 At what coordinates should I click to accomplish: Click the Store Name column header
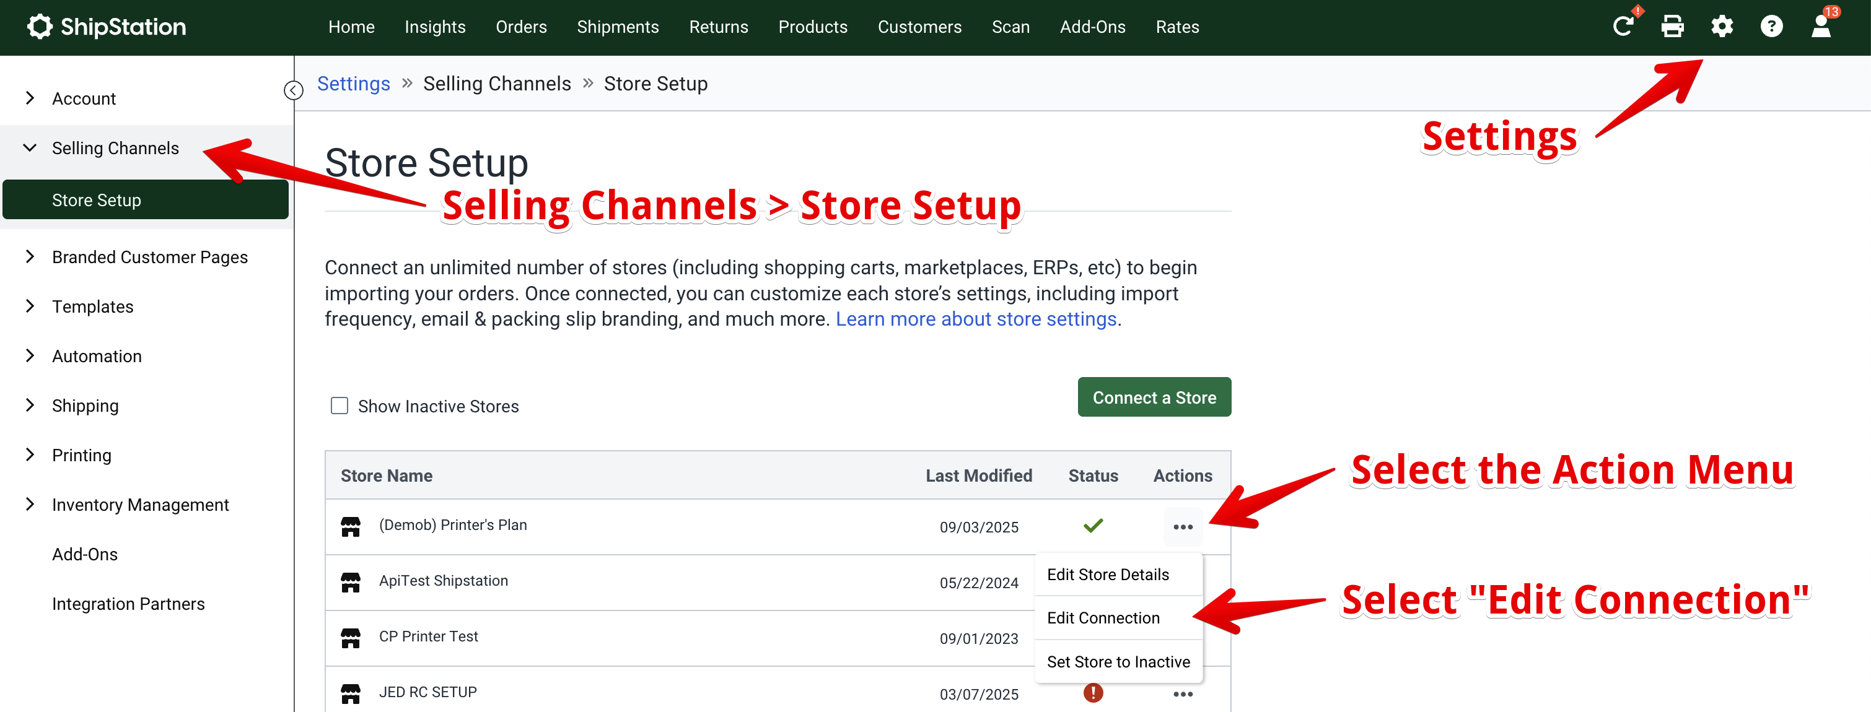387,475
